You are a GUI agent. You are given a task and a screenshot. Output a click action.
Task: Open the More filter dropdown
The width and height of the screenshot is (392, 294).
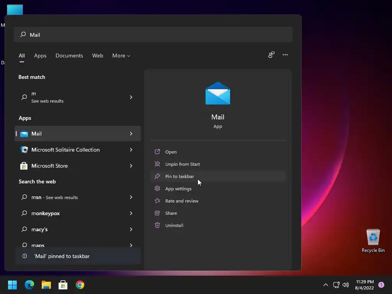coord(121,56)
